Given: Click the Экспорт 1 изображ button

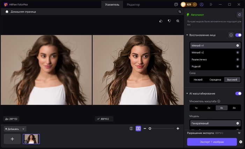Looking at the screenshot, I should (212, 142).
